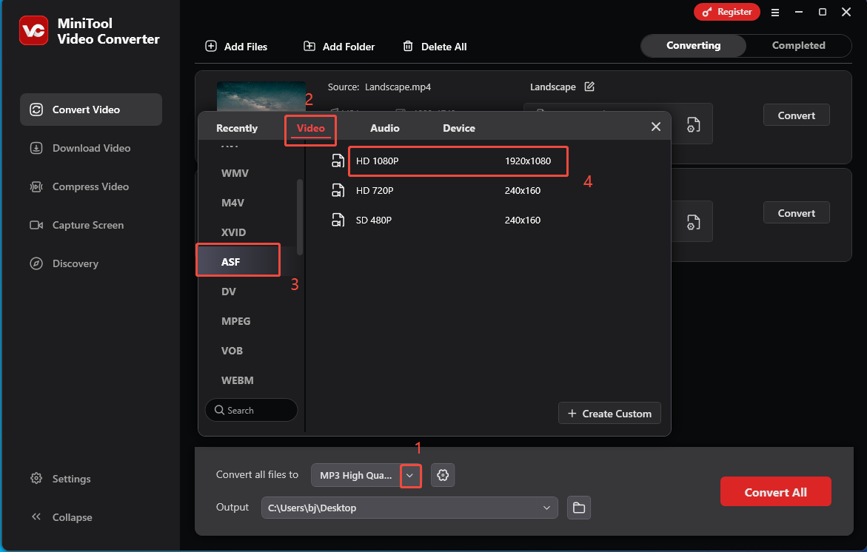Rename the Landscape file via the pencil icon

(589, 87)
